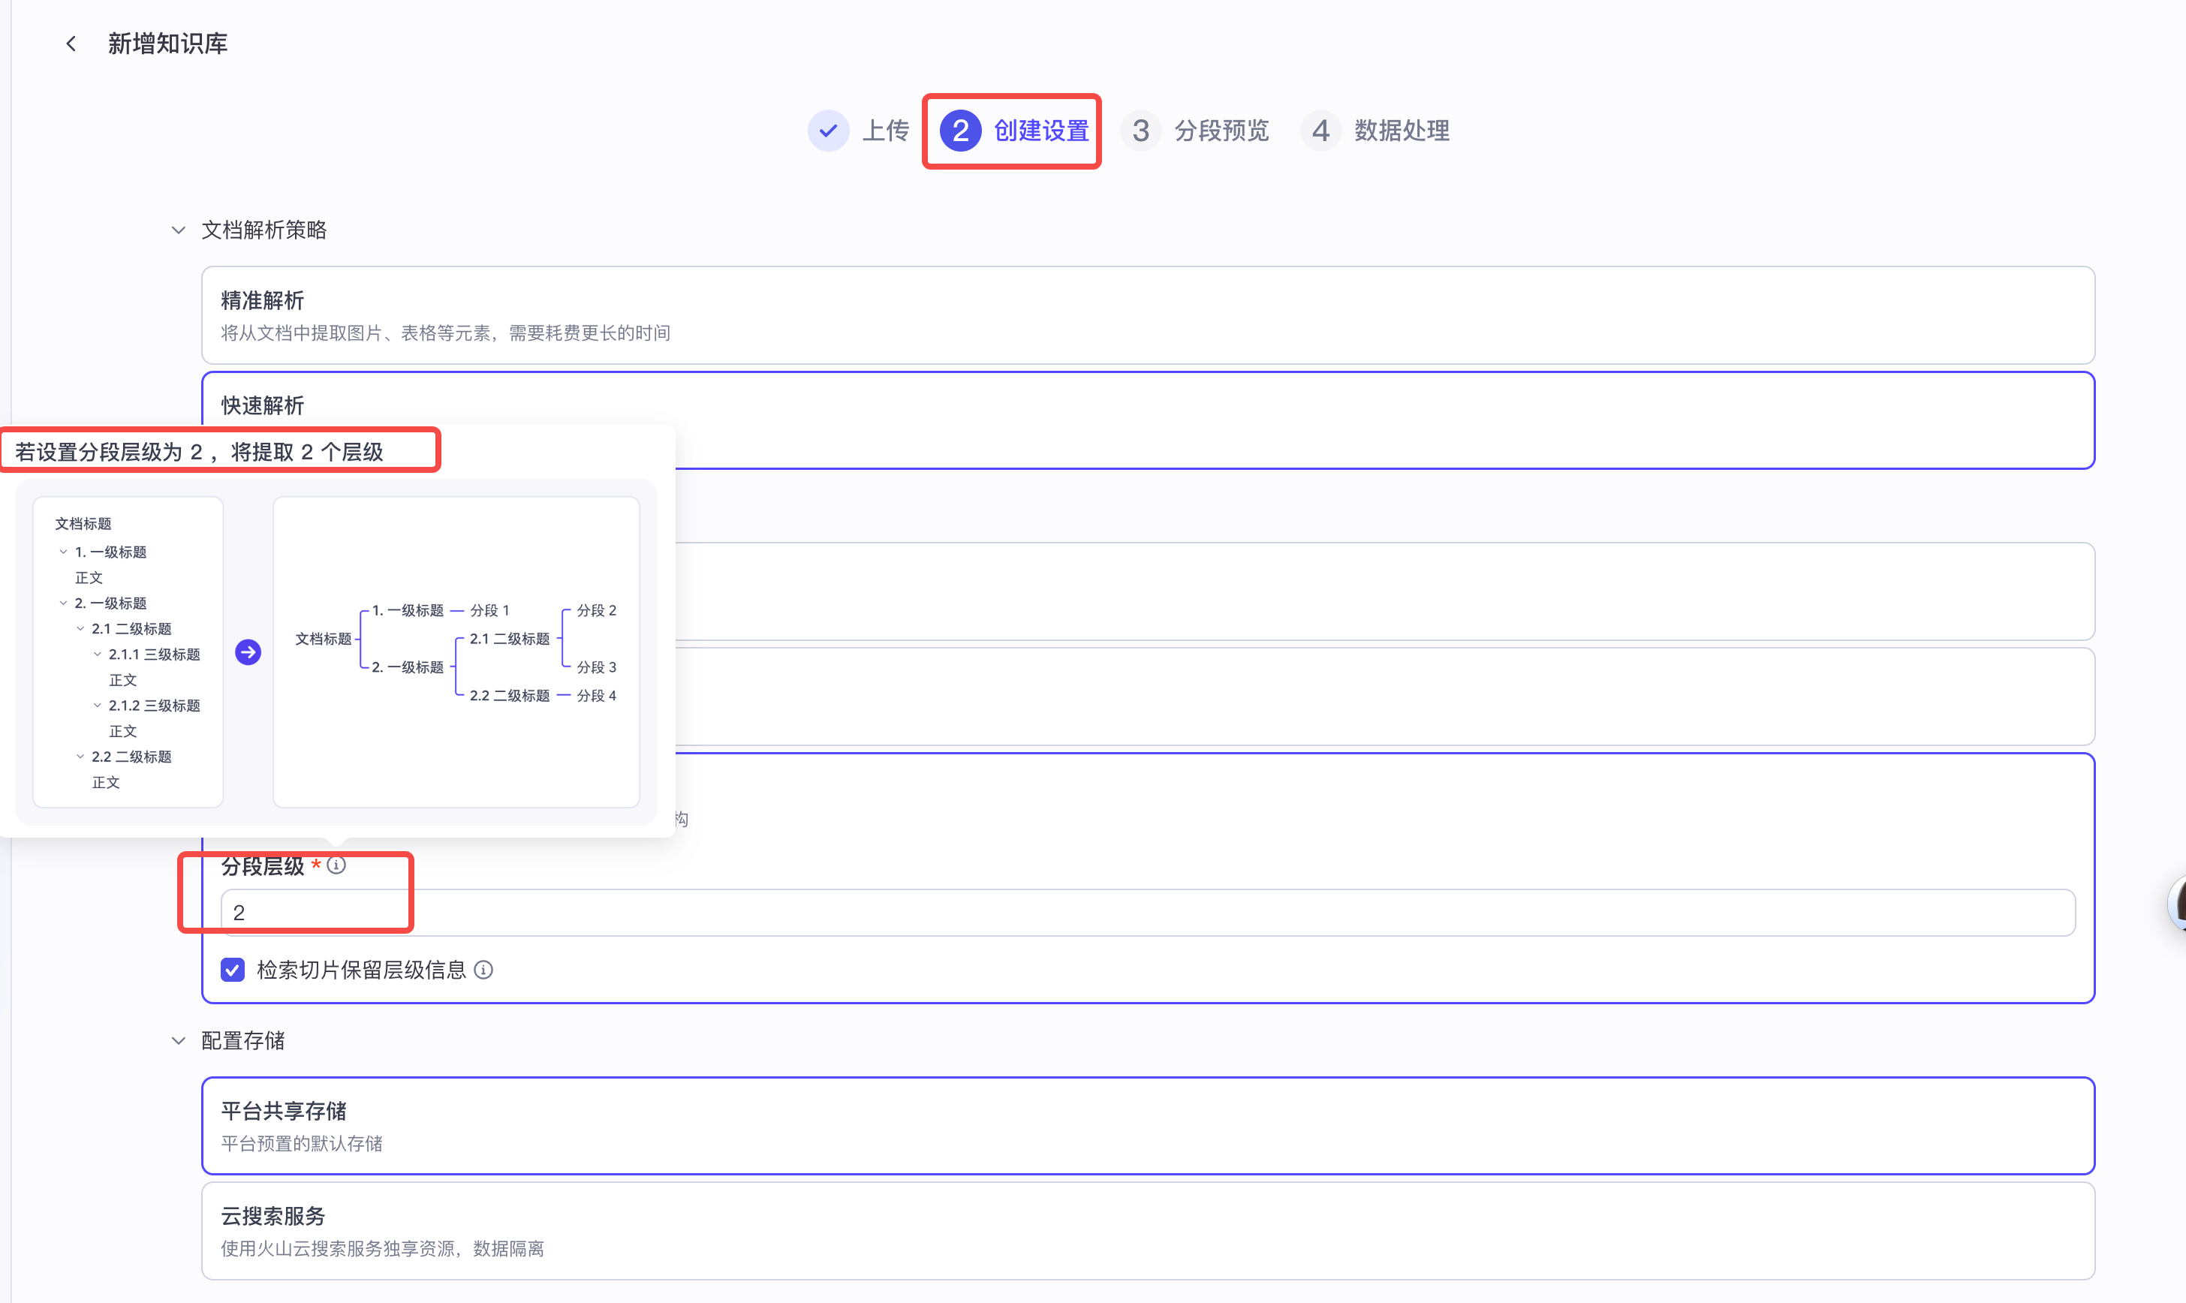Click the purple arrow icon in the tooltip diagram

[248, 652]
